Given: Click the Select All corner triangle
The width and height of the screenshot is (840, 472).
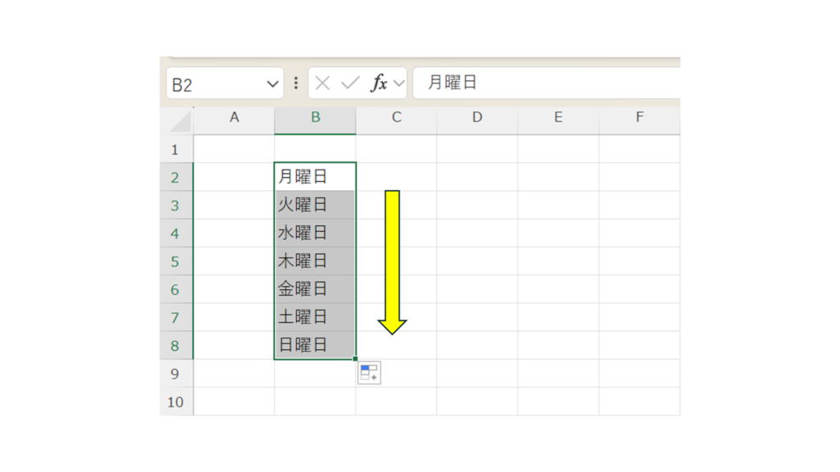Looking at the screenshot, I should point(179,121).
